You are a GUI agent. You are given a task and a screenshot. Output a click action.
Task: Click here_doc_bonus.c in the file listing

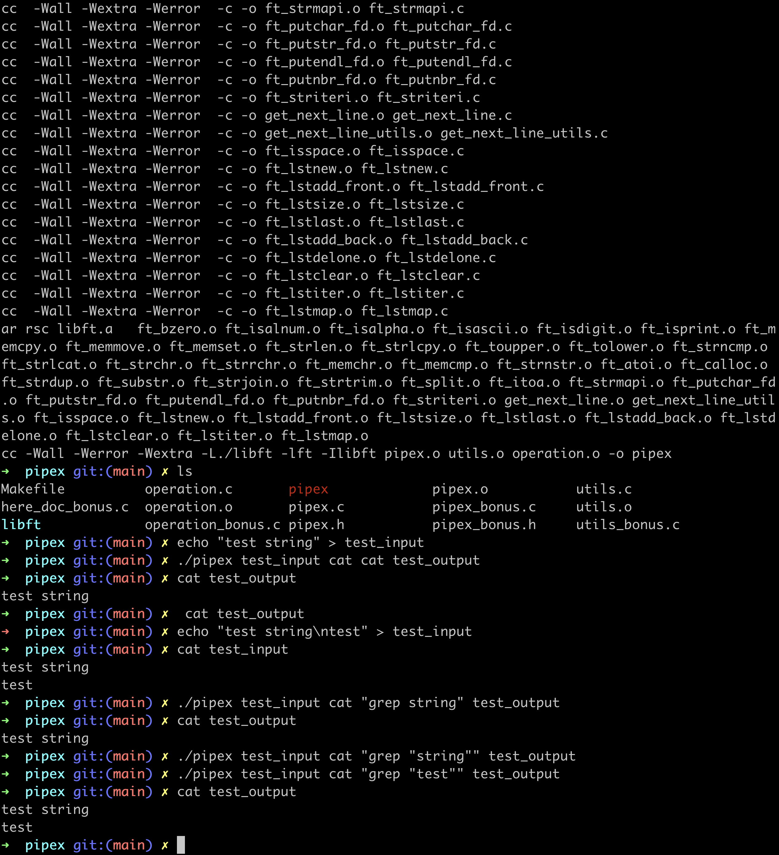click(x=65, y=507)
